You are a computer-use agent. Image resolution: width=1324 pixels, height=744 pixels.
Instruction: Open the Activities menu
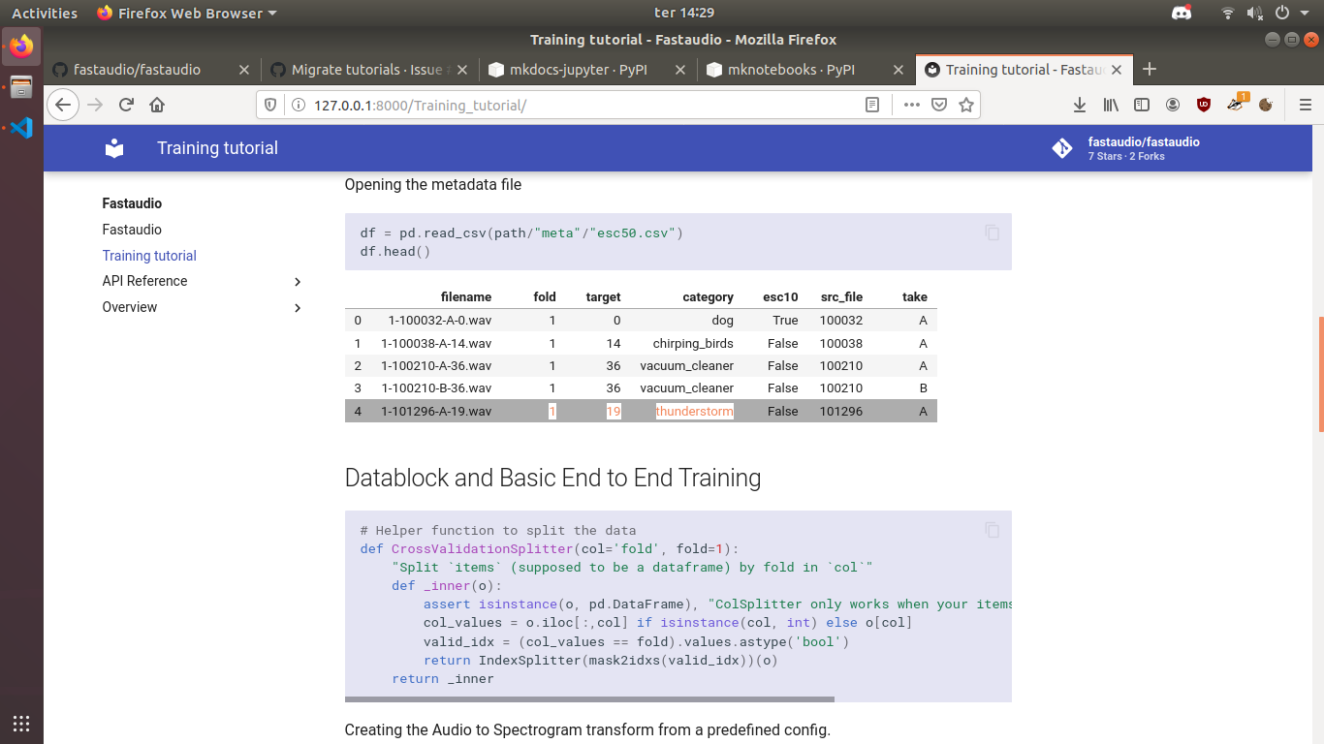pos(44,13)
